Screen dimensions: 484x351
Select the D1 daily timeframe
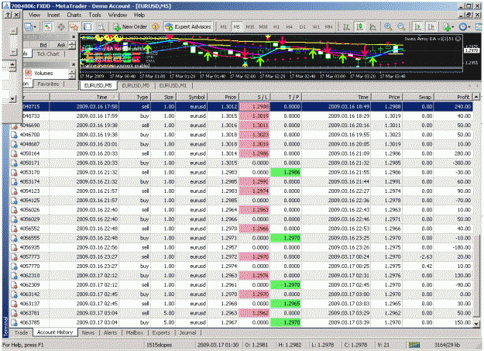303,27
